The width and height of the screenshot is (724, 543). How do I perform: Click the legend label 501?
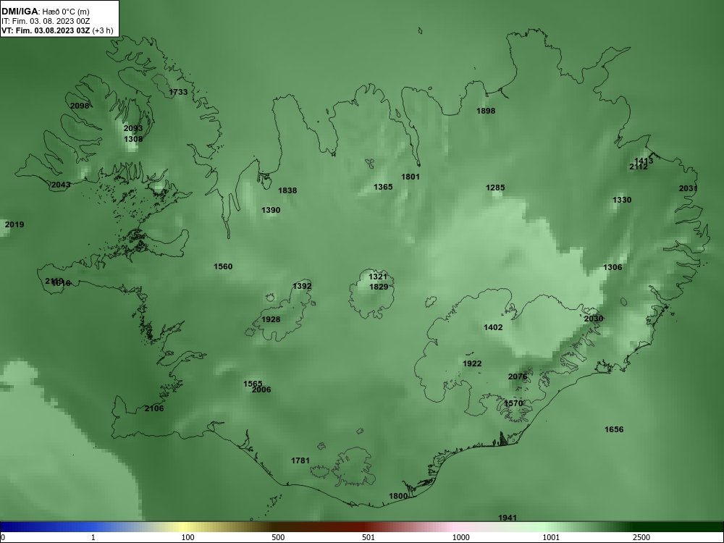pos(368,537)
